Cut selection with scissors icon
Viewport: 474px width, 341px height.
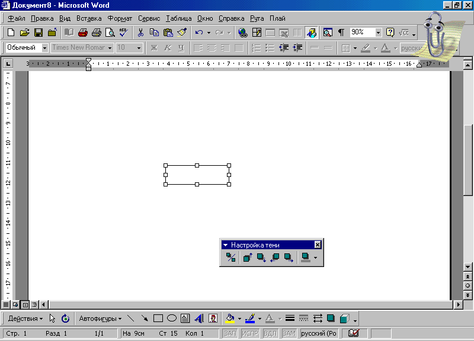pos(140,33)
